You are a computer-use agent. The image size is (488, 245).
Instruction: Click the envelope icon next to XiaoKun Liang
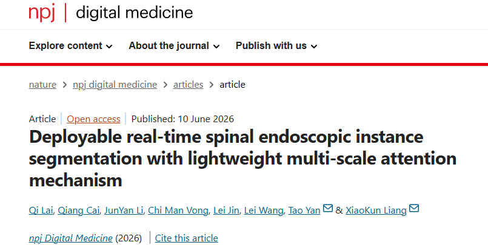pyautogui.click(x=414, y=207)
